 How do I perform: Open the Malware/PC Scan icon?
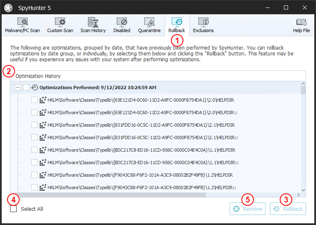(23, 22)
